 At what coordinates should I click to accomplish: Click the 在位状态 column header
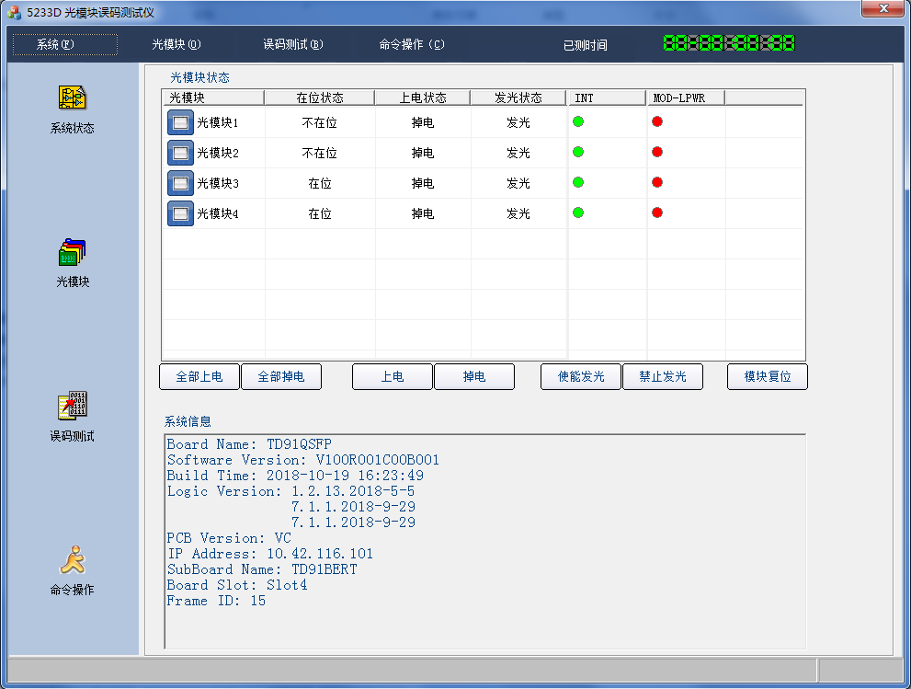pyautogui.click(x=319, y=98)
